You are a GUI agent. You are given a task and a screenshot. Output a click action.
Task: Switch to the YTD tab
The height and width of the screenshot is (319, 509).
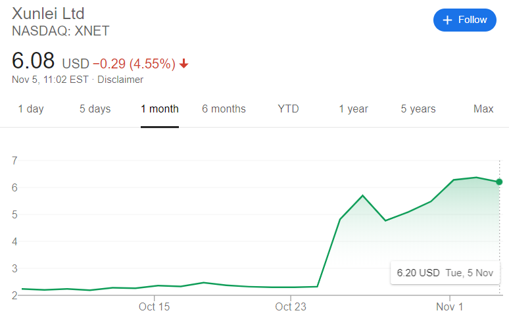288,109
